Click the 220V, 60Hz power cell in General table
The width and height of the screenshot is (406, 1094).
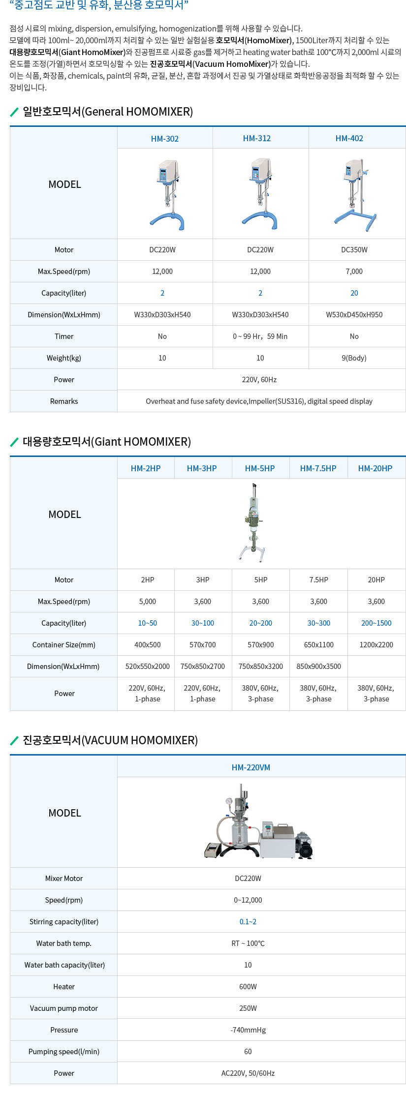click(259, 380)
